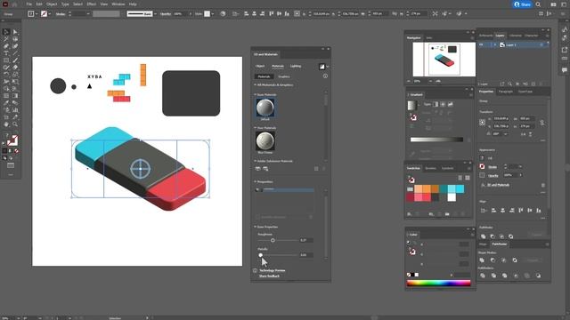Collapse the Adobe Substance Materials section

tap(256, 161)
